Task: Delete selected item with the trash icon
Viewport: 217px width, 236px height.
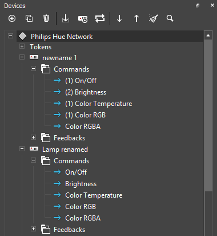Action: coord(46,18)
